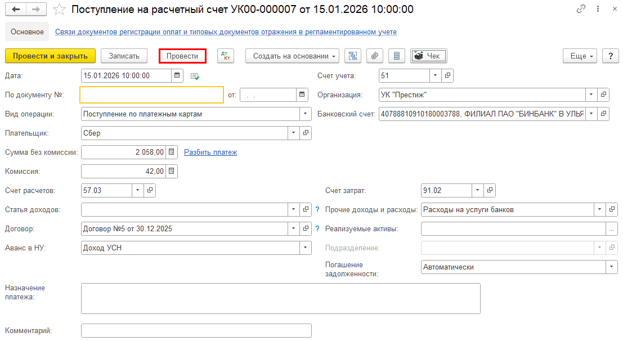Click the back navigation arrow
Image resolution: width=623 pixels, height=341 pixels.
coord(16,10)
